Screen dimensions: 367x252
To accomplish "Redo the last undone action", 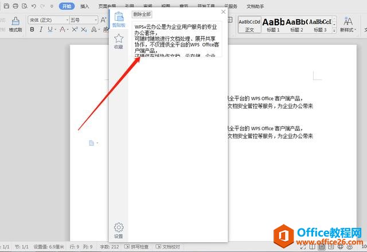I will click(x=42, y=6).
